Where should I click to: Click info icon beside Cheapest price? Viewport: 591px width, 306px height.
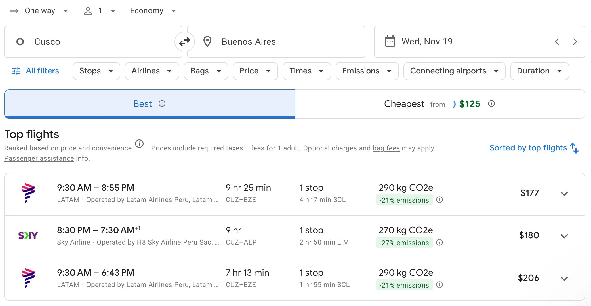tap(491, 104)
